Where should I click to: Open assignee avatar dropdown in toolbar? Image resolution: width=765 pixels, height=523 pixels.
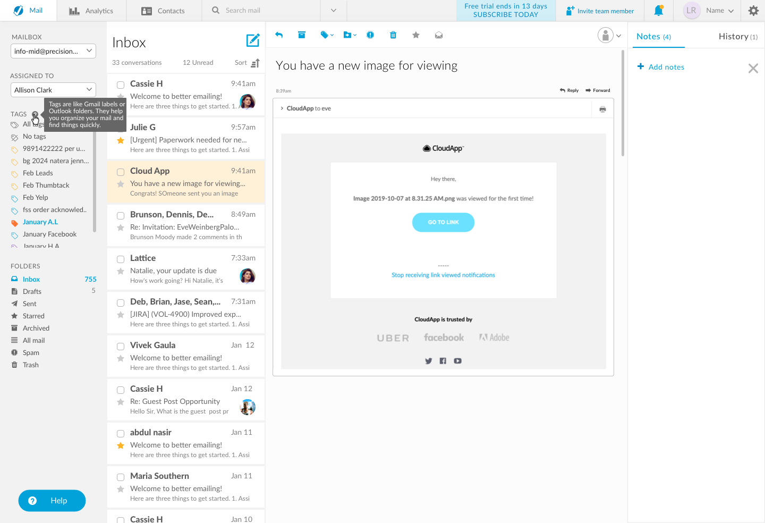click(x=610, y=36)
